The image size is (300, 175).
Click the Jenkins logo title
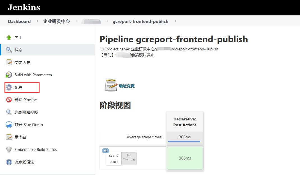[x=24, y=7]
